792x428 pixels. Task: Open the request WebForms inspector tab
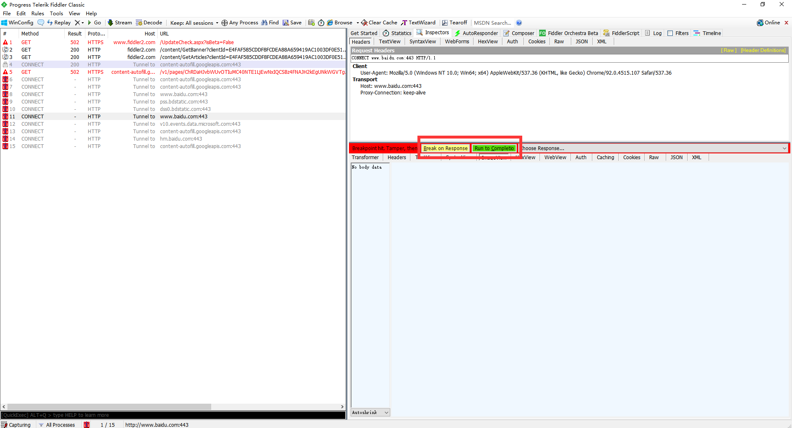[457, 41]
